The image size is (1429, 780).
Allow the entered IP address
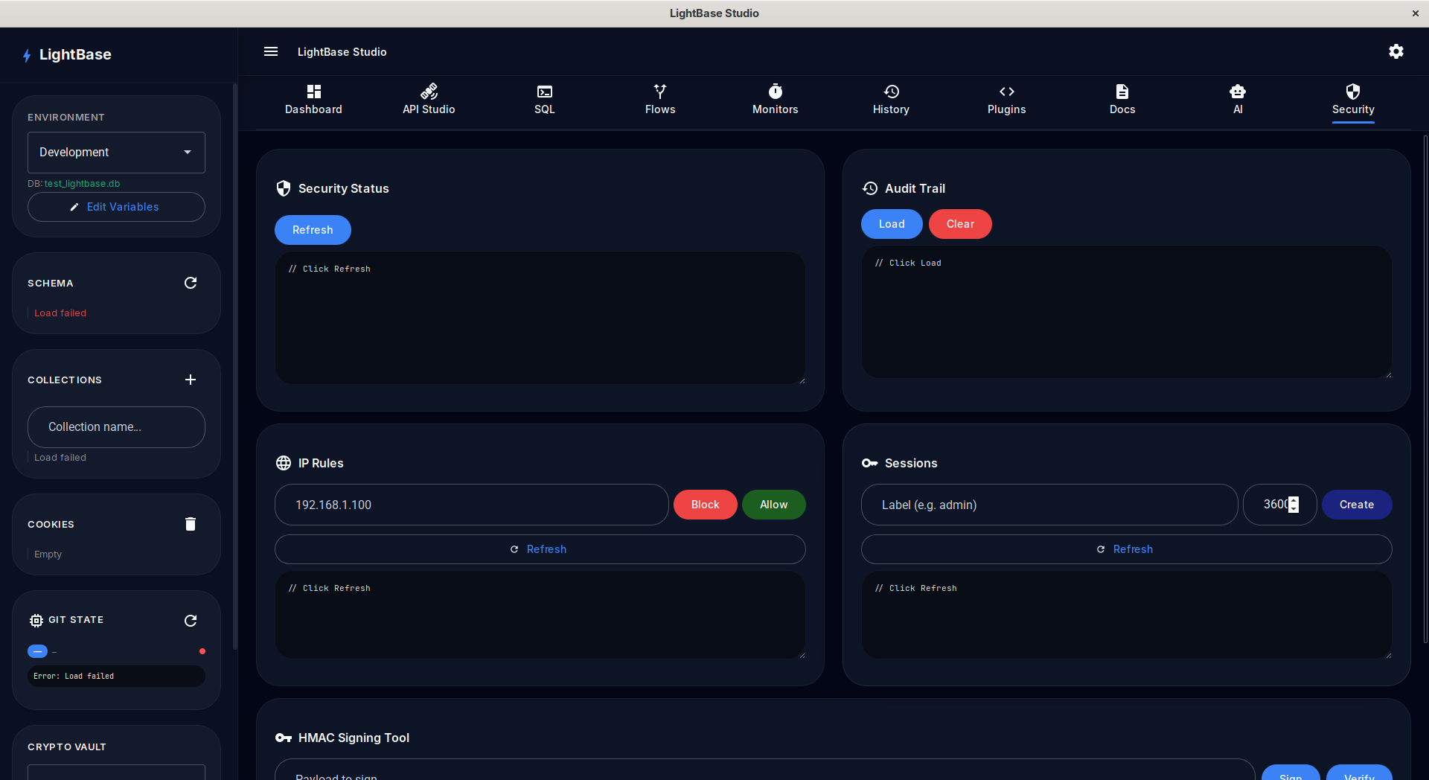click(773, 505)
